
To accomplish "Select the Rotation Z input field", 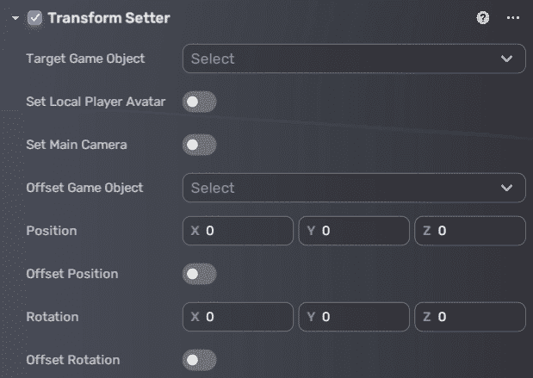I will (470, 317).
